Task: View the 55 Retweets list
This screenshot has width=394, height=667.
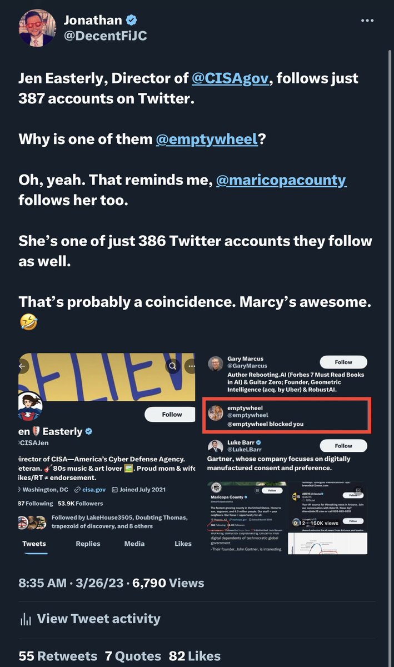Action: 57,656
